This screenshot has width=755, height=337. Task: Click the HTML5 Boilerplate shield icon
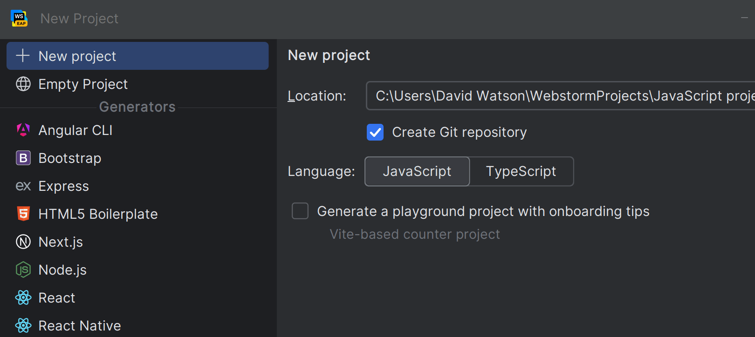23,214
